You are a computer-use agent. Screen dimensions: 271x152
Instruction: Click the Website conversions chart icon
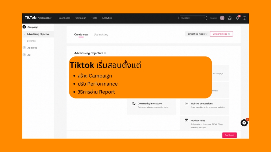(186, 103)
